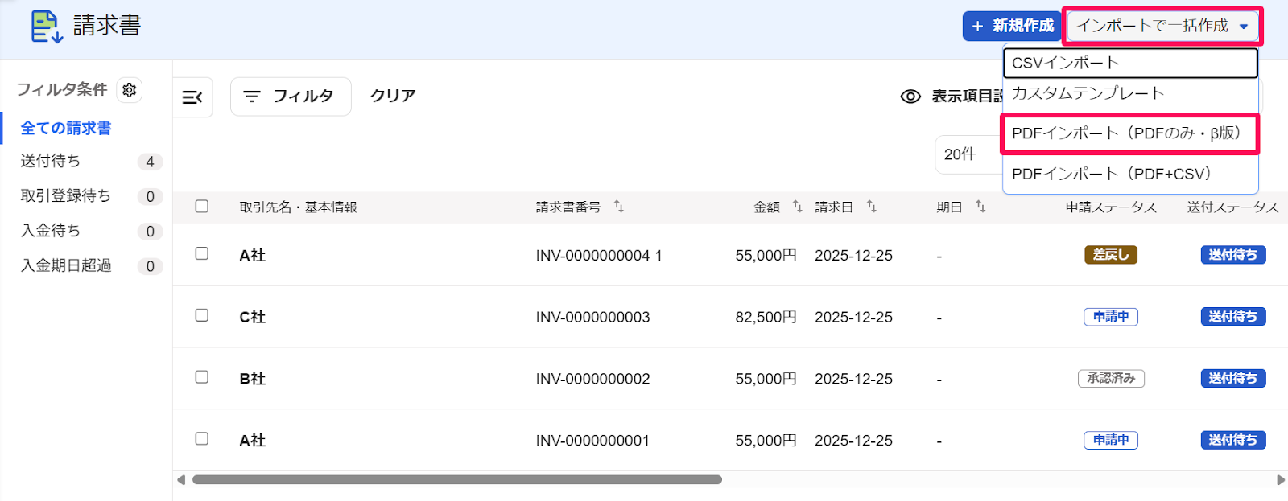Open filter condition settings gear
1288x501 pixels.
[130, 90]
